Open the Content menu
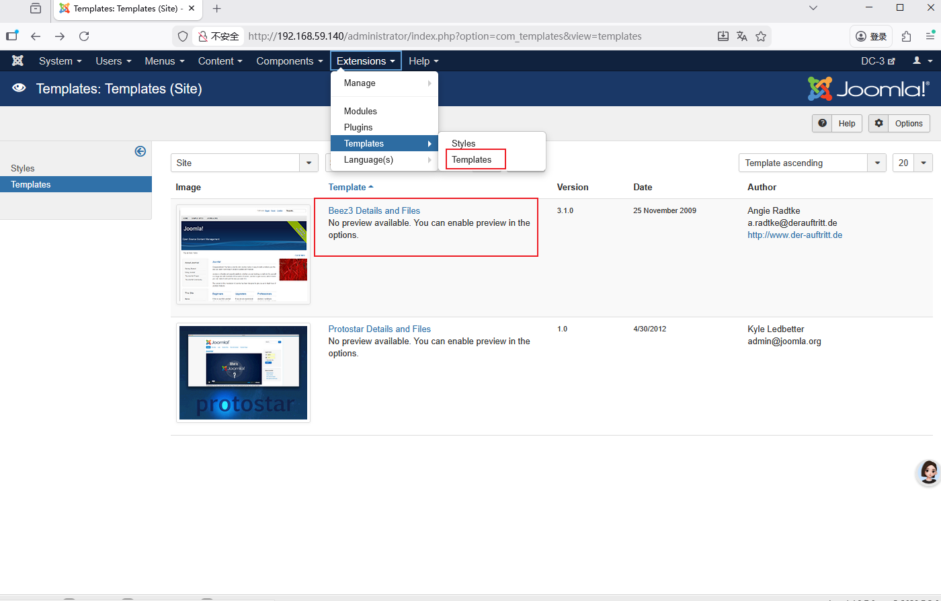The width and height of the screenshot is (941, 601). pos(220,61)
